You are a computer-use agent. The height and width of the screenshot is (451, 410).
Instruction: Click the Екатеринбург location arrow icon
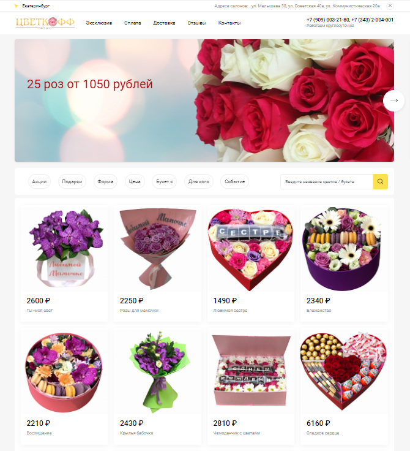(17, 6)
